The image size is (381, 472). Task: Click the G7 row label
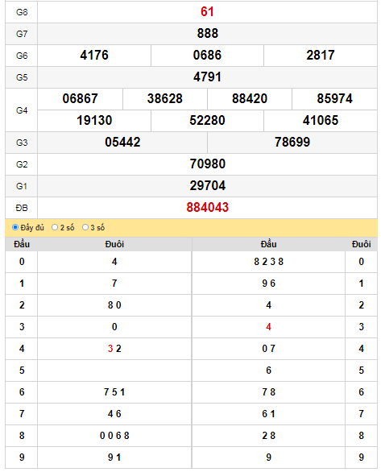(22, 34)
